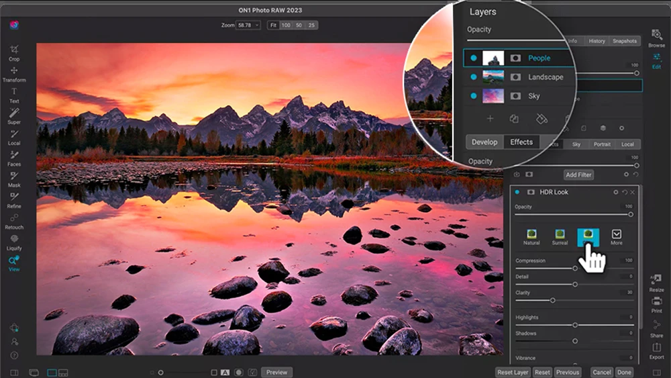The image size is (671, 378).
Task: Click the Previous button
Action: [x=568, y=373]
